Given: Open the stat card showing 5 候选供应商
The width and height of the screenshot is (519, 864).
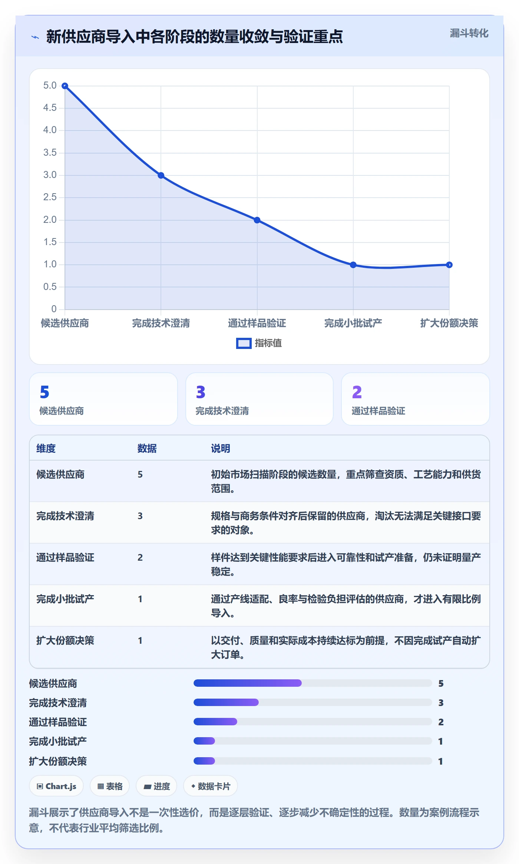Looking at the screenshot, I should click(103, 399).
